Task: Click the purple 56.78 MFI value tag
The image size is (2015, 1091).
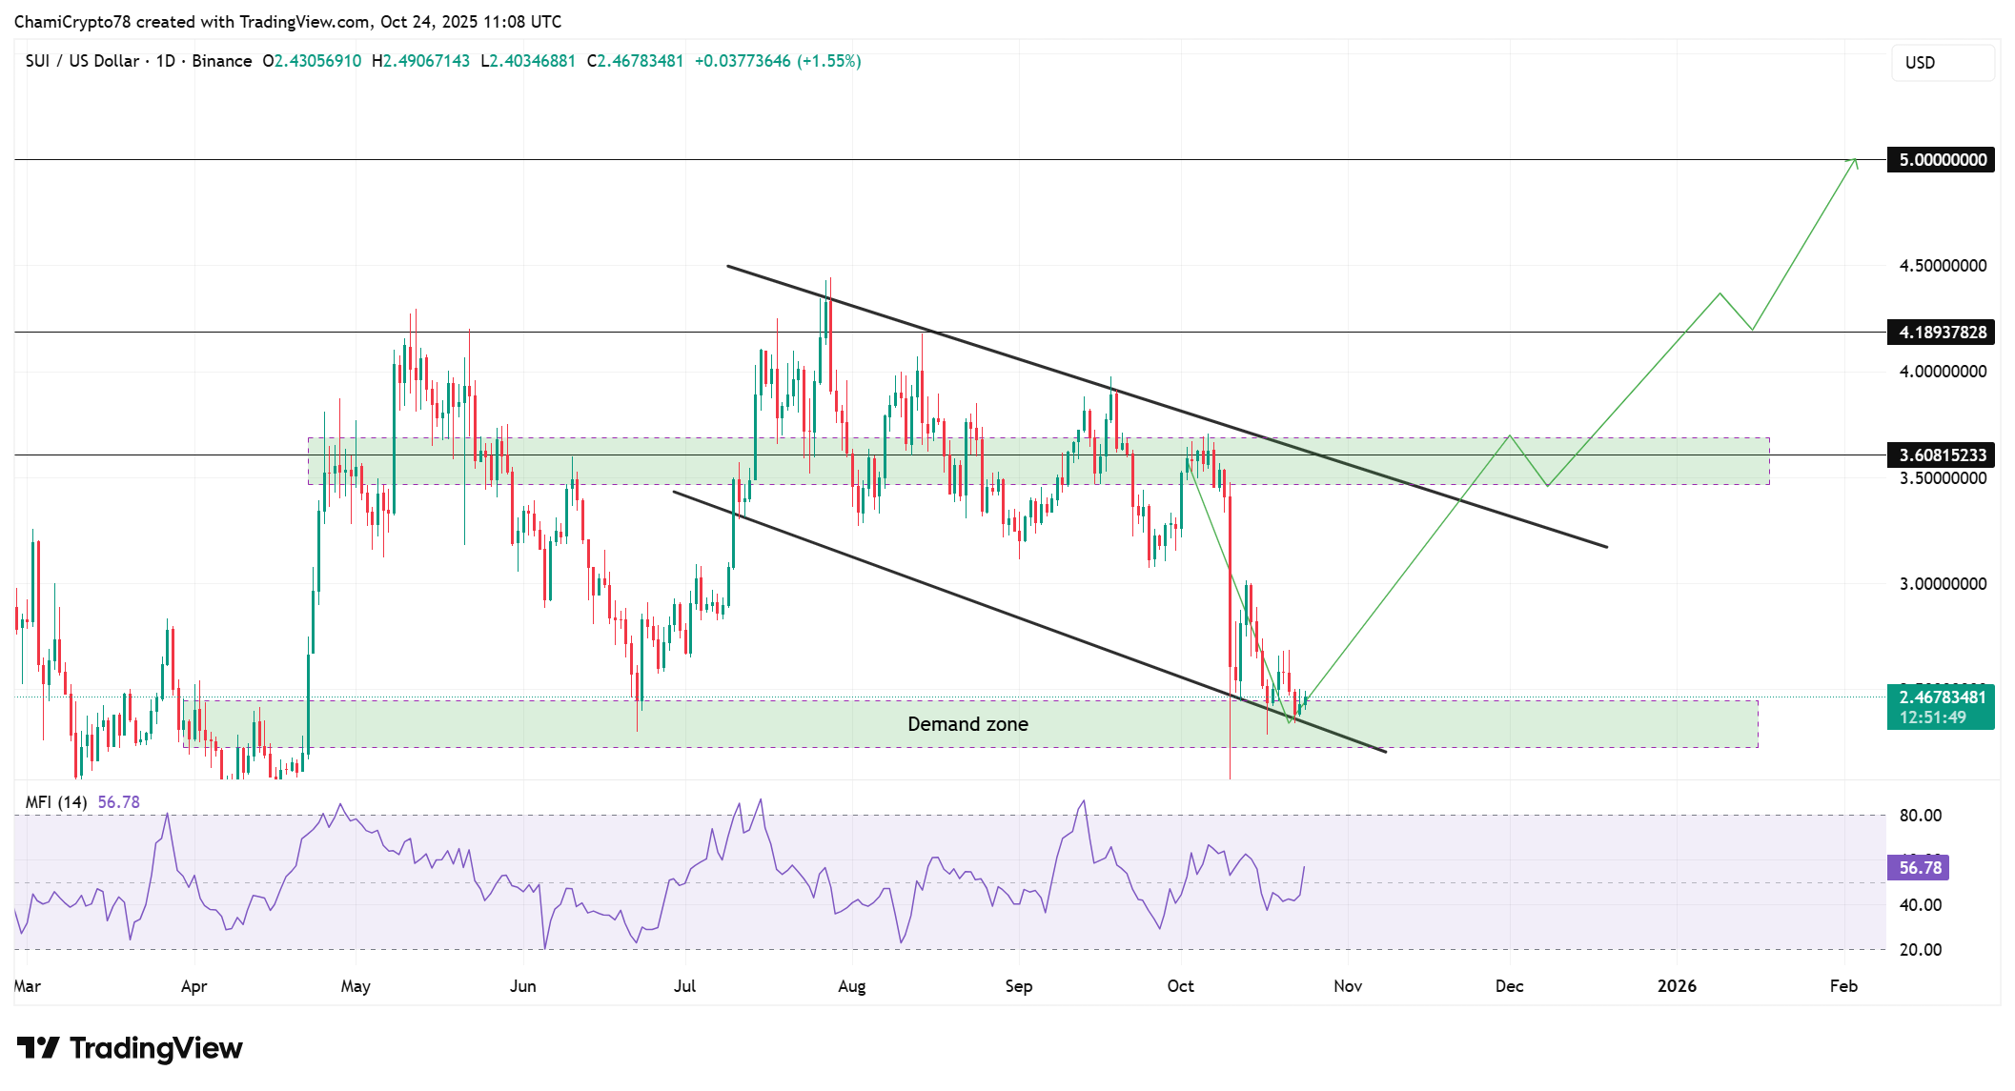Action: pyautogui.click(x=1918, y=868)
